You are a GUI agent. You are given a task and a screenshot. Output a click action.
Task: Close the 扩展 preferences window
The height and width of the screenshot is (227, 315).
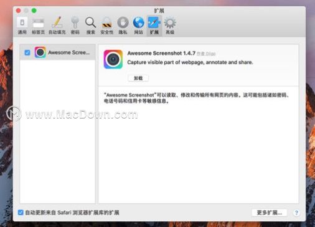[19, 11]
